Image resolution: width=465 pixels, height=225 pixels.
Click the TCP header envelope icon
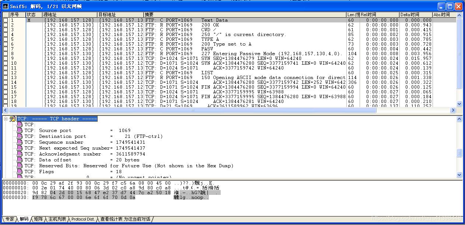coord(13,119)
